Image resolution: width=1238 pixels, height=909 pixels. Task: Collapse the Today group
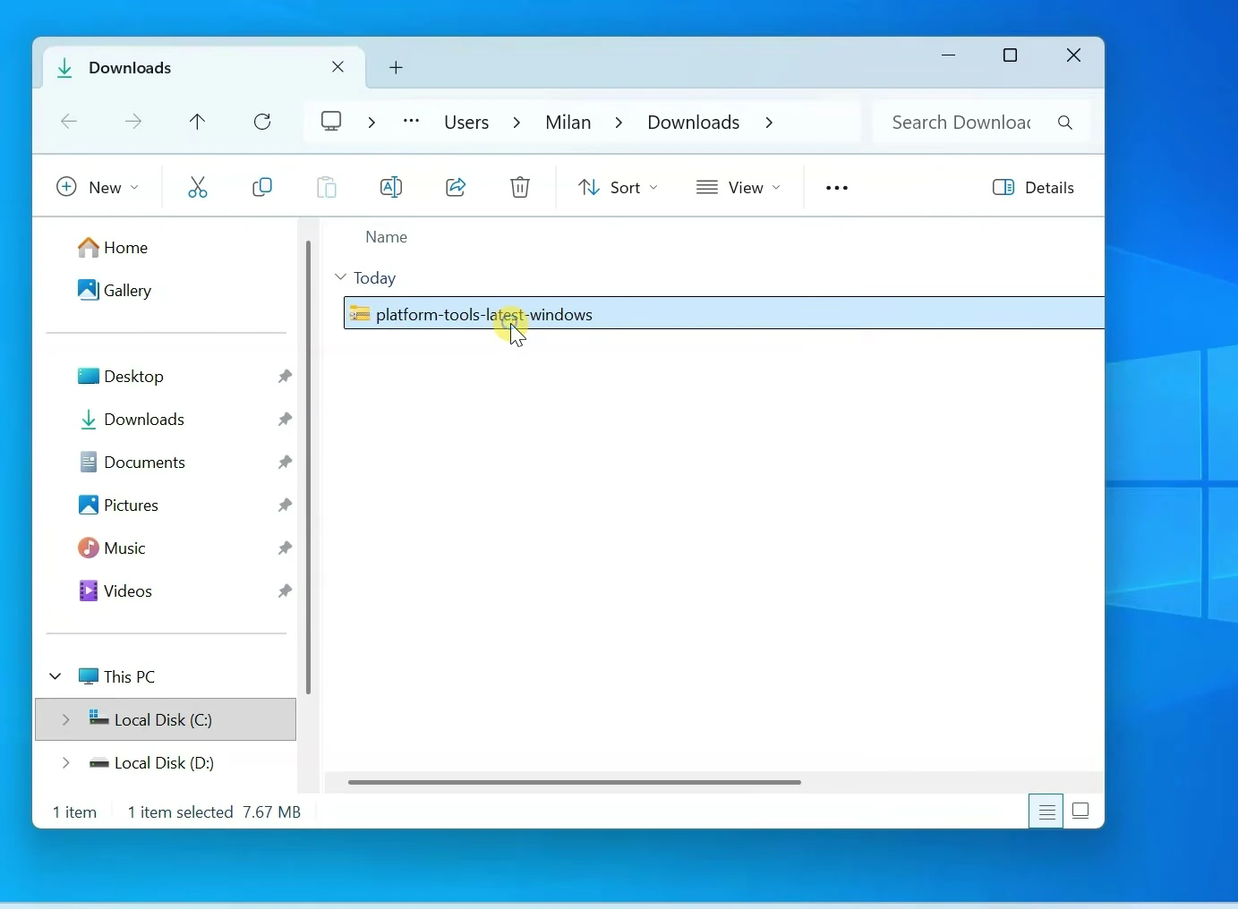pyautogui.click(x=340, y=277)
